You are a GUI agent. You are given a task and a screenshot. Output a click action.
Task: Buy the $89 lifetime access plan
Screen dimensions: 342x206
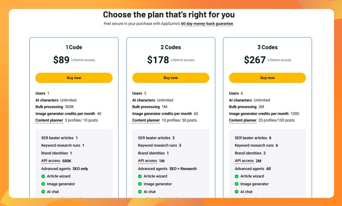point(74,78)
